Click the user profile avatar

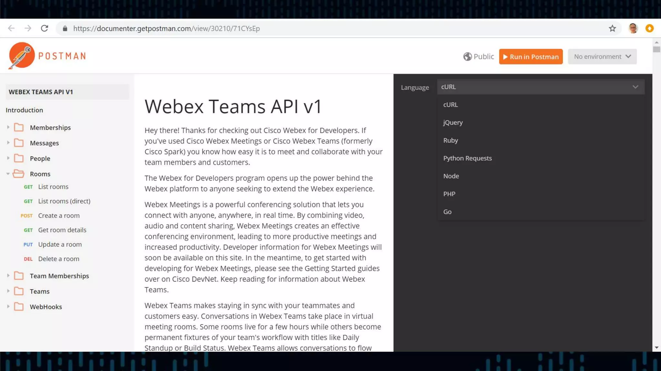click(633, 28)
